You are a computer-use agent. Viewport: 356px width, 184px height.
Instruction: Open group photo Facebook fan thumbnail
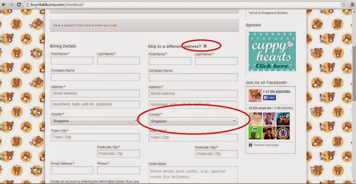coord(283,119)
